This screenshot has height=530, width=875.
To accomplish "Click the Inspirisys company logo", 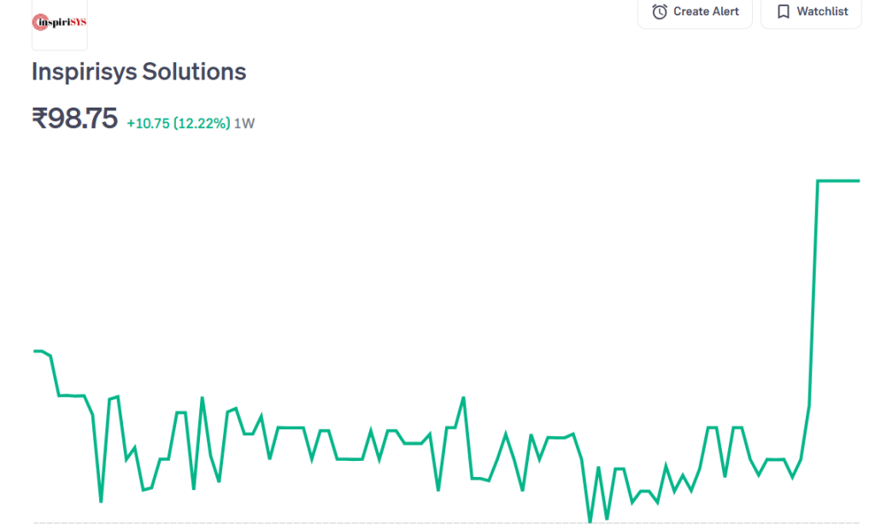I will pyautogui.click(x=59, y=22).
